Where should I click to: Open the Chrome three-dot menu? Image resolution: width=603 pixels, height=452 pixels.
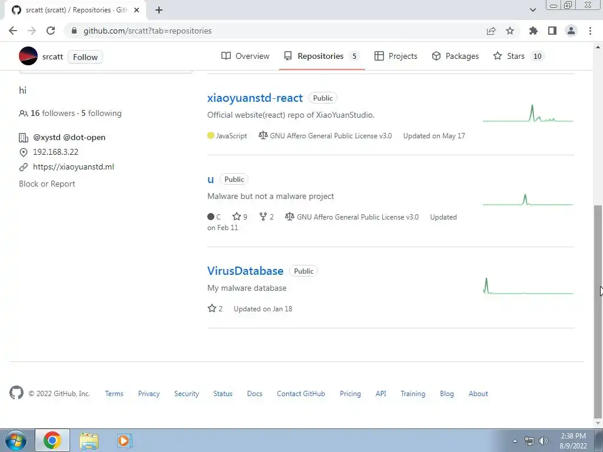(590, 31)
